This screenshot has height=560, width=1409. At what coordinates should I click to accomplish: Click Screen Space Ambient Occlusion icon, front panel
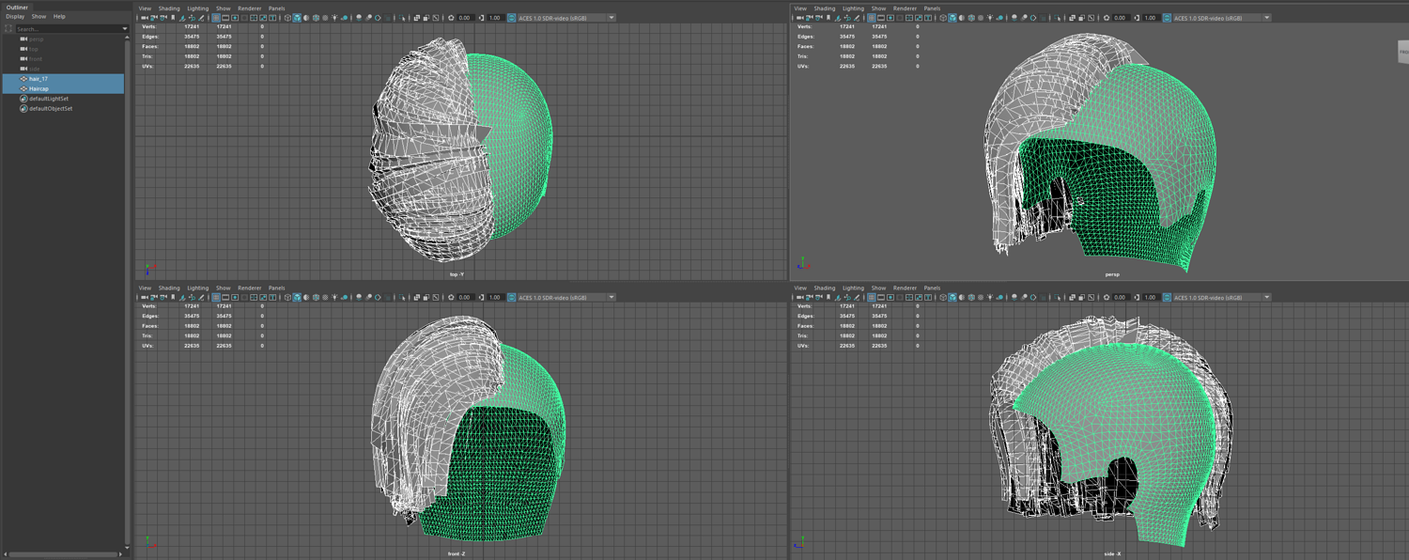(x=359, y=297)
